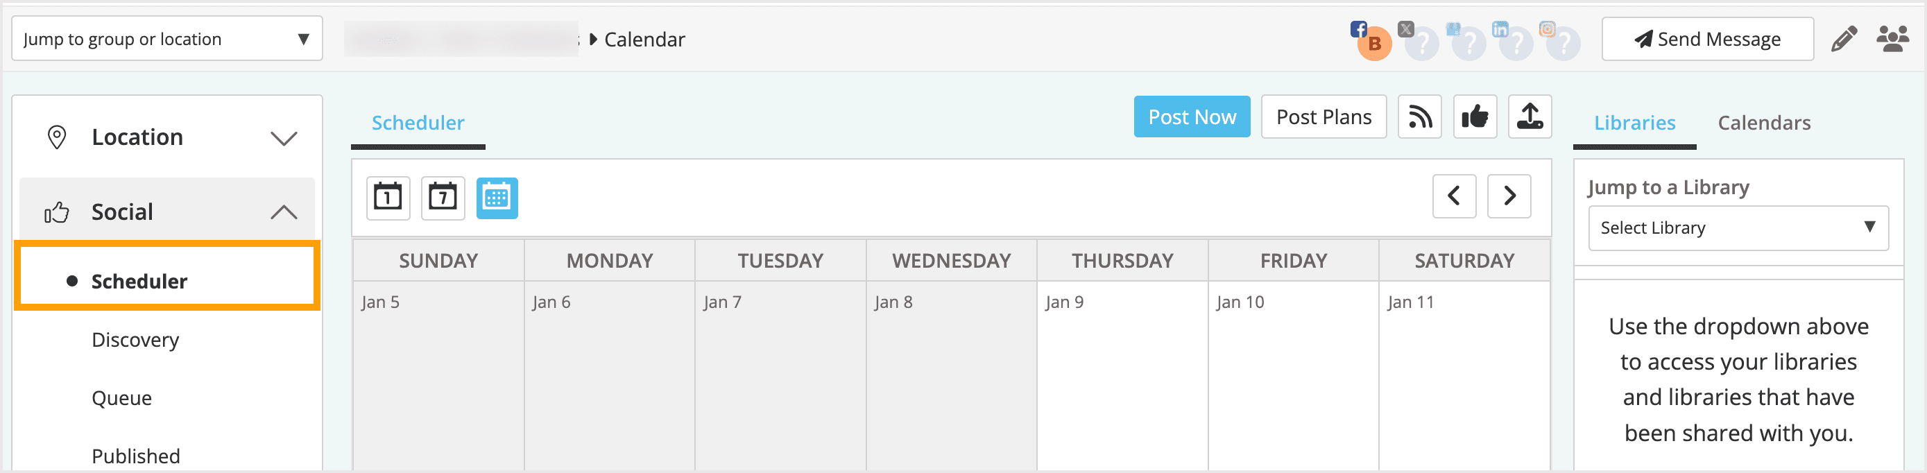Click the thumbs-up approval icon
This screenshot has width=1927, height=473.
pyautogui.click(x=1475, y=117)
